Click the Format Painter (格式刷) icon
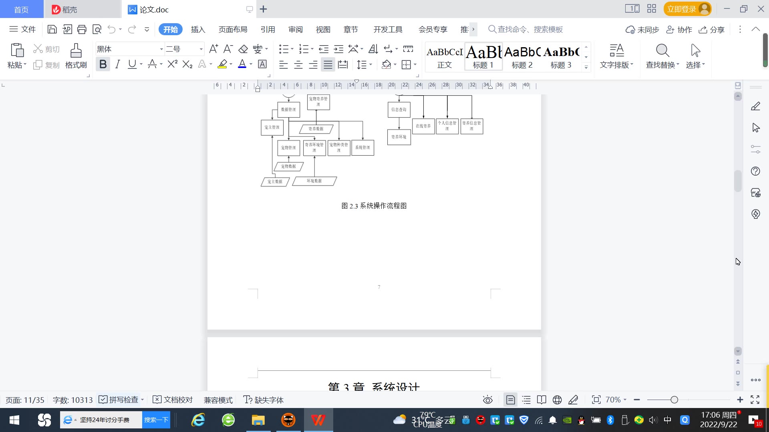769x432 pixels. click(76, 56)
